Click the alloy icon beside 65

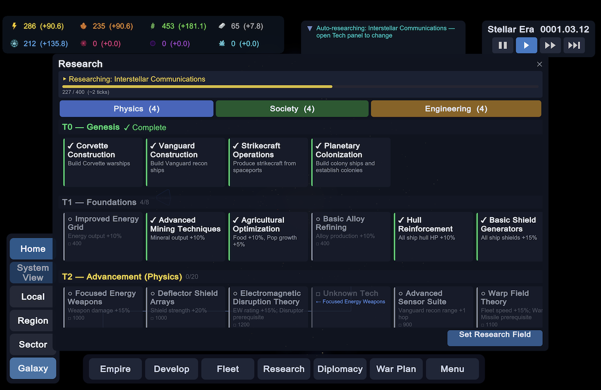tap(222, 26)
